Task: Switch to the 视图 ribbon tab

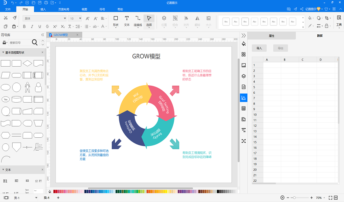Action: click(x=84, y=9)
